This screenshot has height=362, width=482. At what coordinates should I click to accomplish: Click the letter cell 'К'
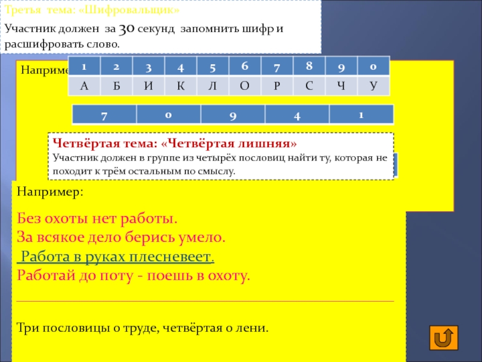point(181,86)
